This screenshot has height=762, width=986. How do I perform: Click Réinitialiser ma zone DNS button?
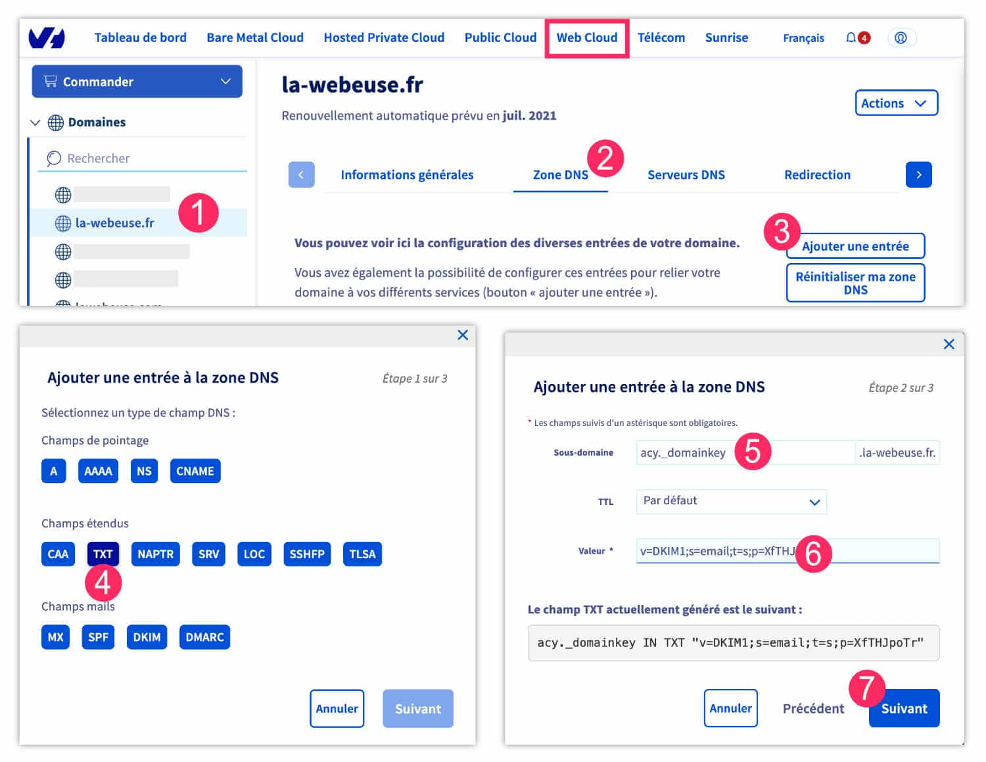[x=855, y=283]
